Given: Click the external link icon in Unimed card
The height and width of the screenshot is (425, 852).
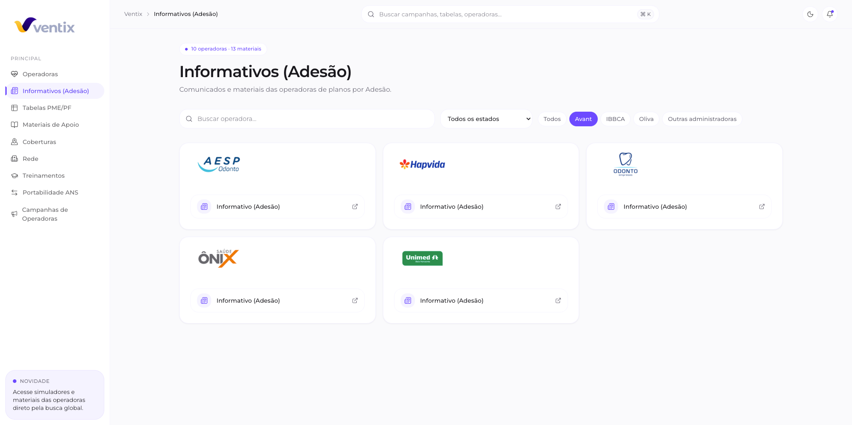Looking at the screenshot, I should pos(558,300).
